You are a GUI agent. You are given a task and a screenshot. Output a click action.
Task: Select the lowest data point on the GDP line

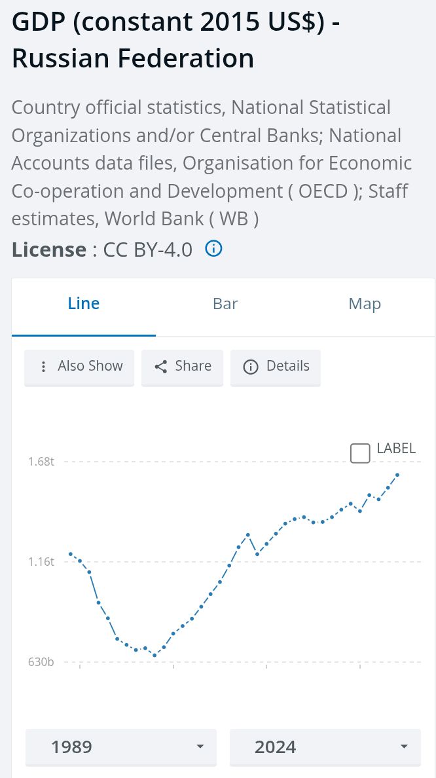154,655
